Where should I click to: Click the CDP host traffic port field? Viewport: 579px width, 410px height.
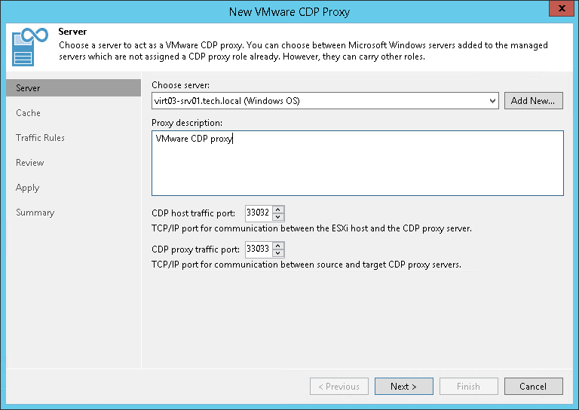pos(258,213)
